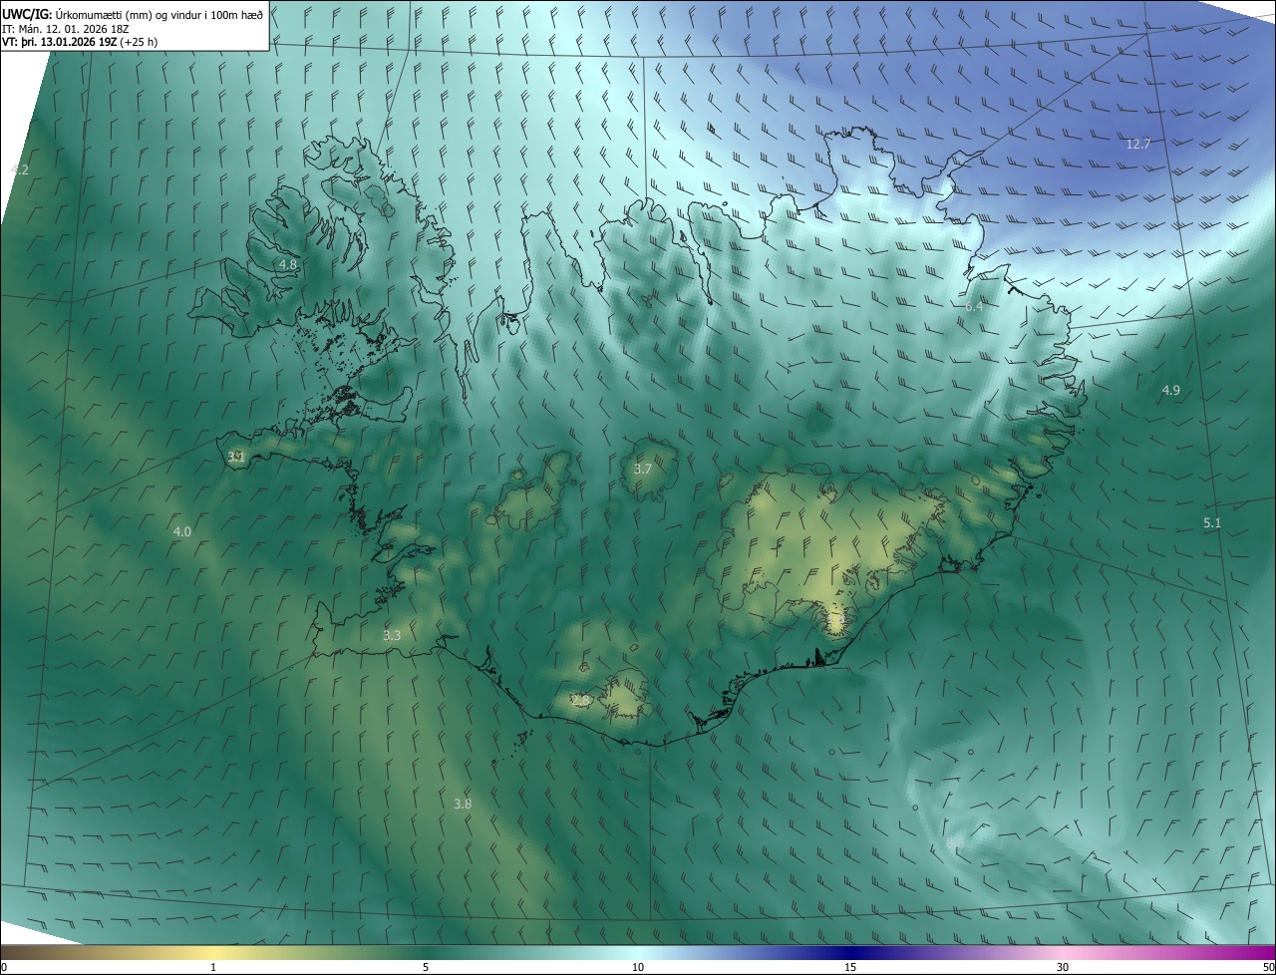Click the 10 tick on the color scale
The width and height of the screenshot is (1276, 975).
tap(638, 967)
